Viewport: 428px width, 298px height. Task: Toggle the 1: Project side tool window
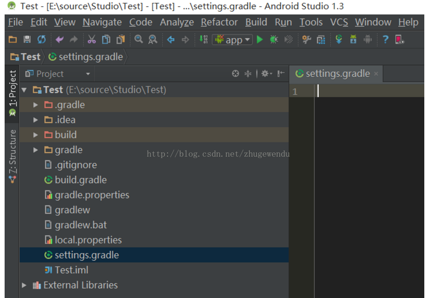12,93
